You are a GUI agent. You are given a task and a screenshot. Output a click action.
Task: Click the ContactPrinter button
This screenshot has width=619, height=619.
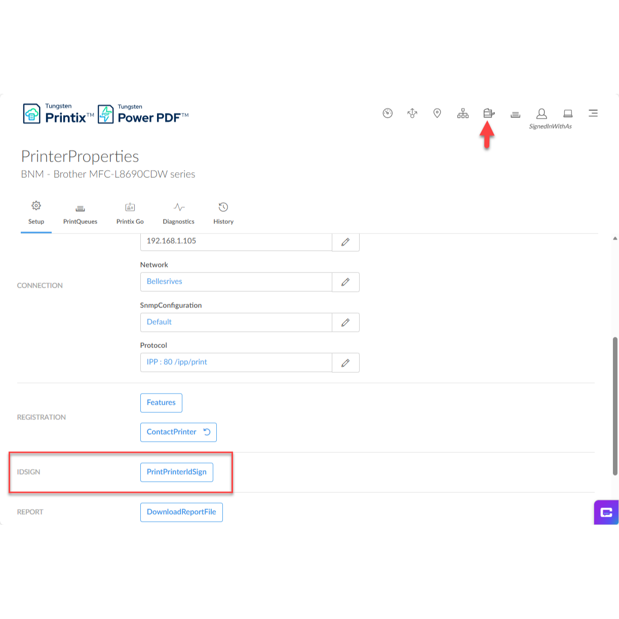(x=178, y=432)
